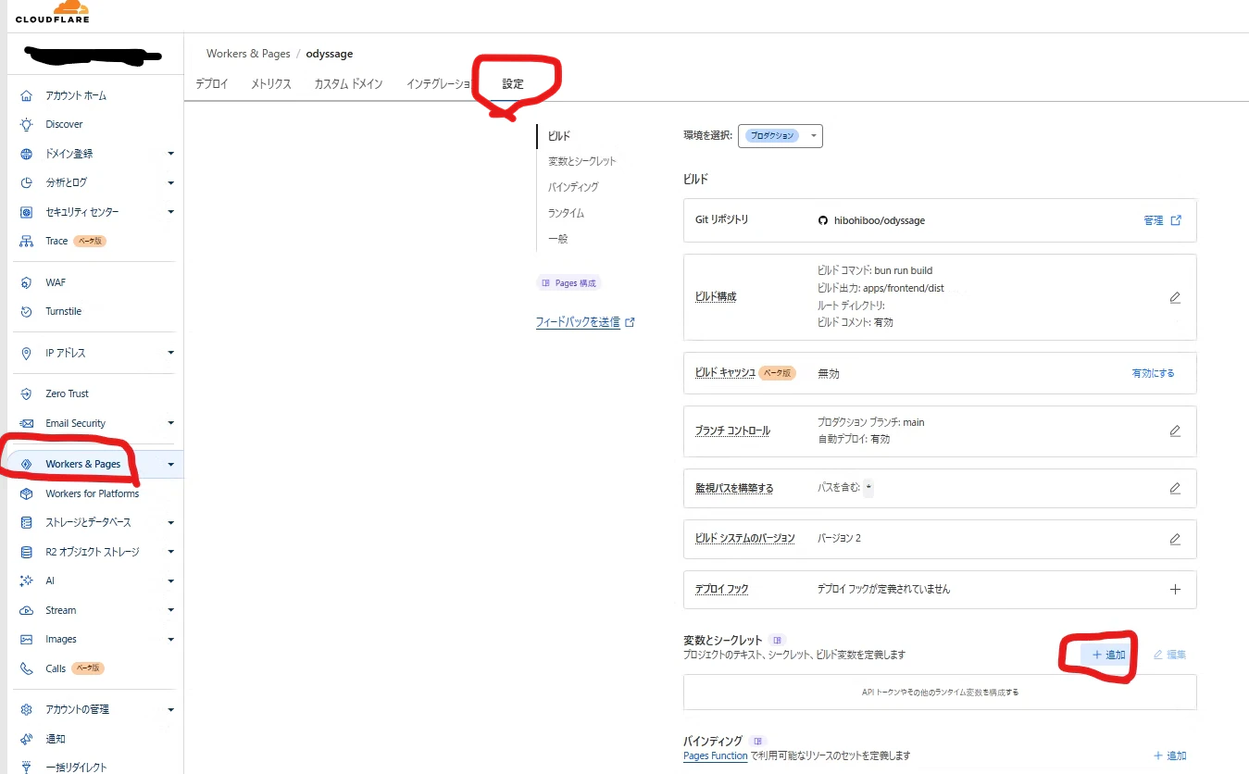This screenshot has height=774, width=1249.
Task: Jump to 一般 in settings nav
Action: click(557, 239)
